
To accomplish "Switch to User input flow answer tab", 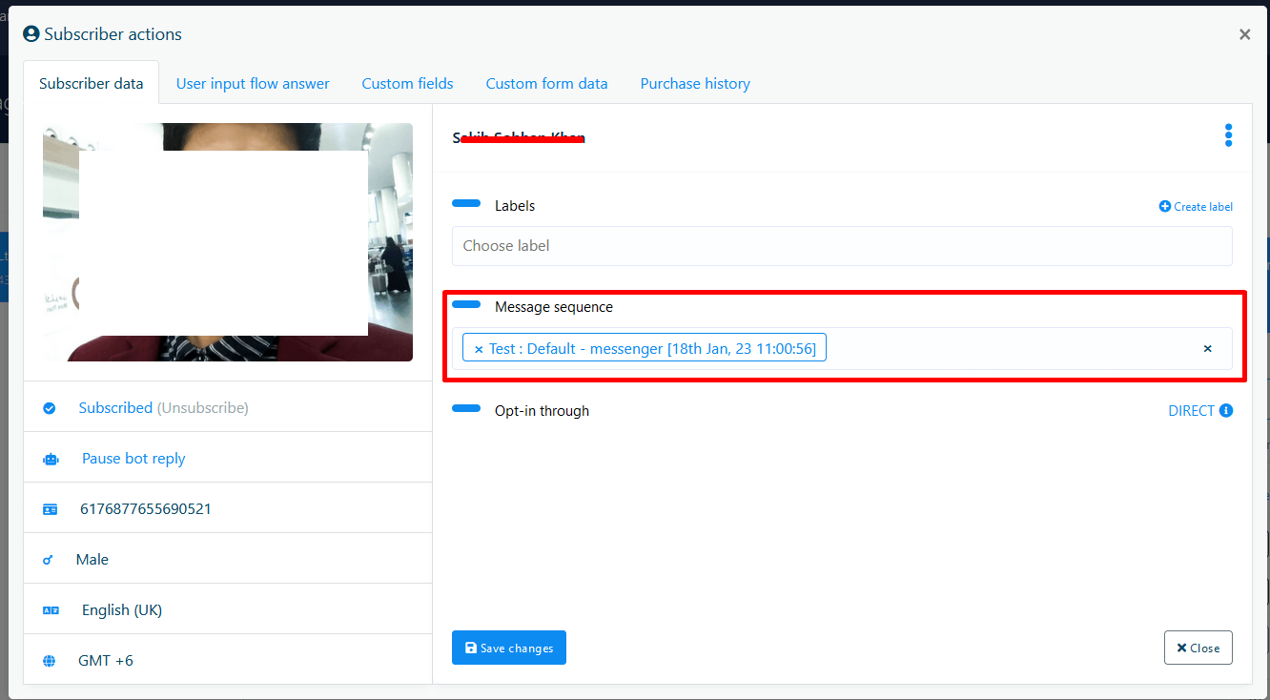I will [x=253, y=84].
